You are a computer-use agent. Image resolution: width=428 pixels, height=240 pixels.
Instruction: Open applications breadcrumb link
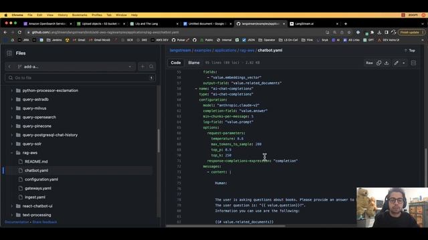pos(225,51)
